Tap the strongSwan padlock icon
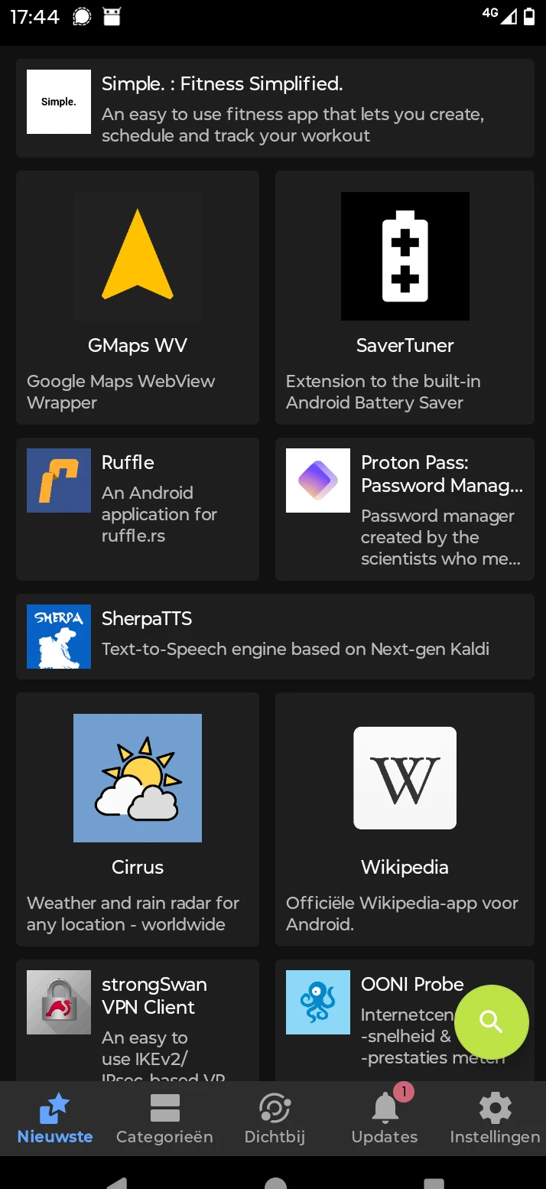Screen dimensions: 546x1189 click(x=59, y=1002)
